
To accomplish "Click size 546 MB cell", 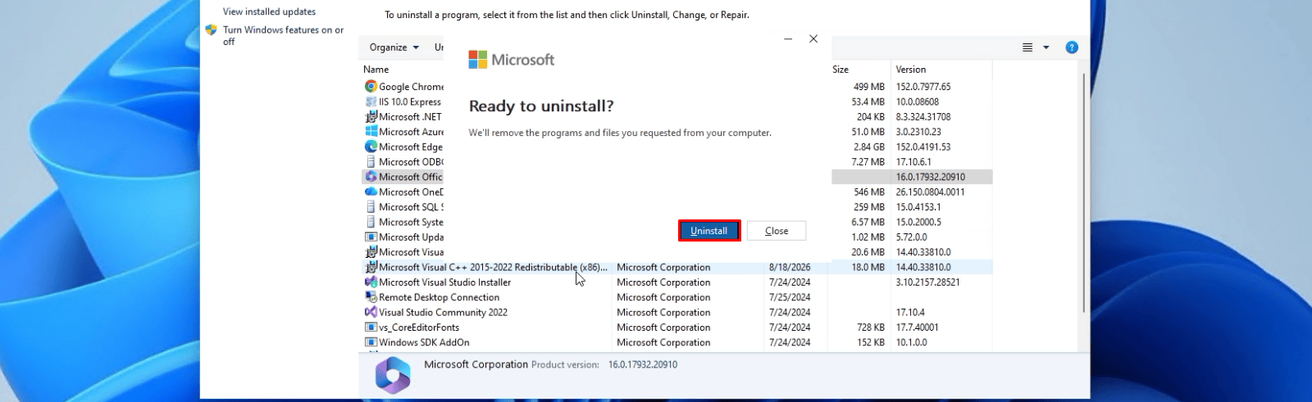I will pos(868,192).
